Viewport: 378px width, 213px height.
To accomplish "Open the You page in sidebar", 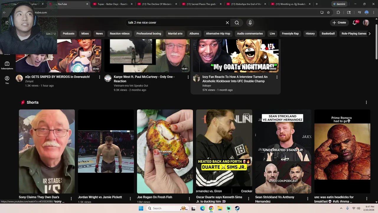I will 7,80.
